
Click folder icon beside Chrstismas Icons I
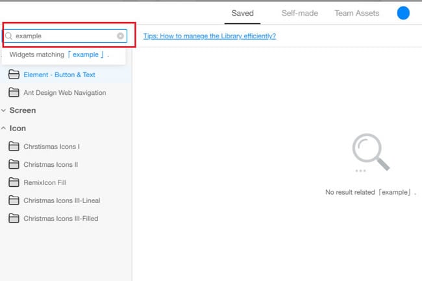click(14, 146)
